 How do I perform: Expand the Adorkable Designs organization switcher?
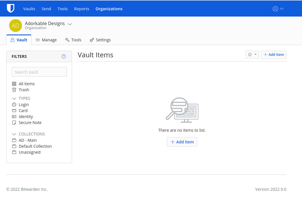click(x=70, y=24)
